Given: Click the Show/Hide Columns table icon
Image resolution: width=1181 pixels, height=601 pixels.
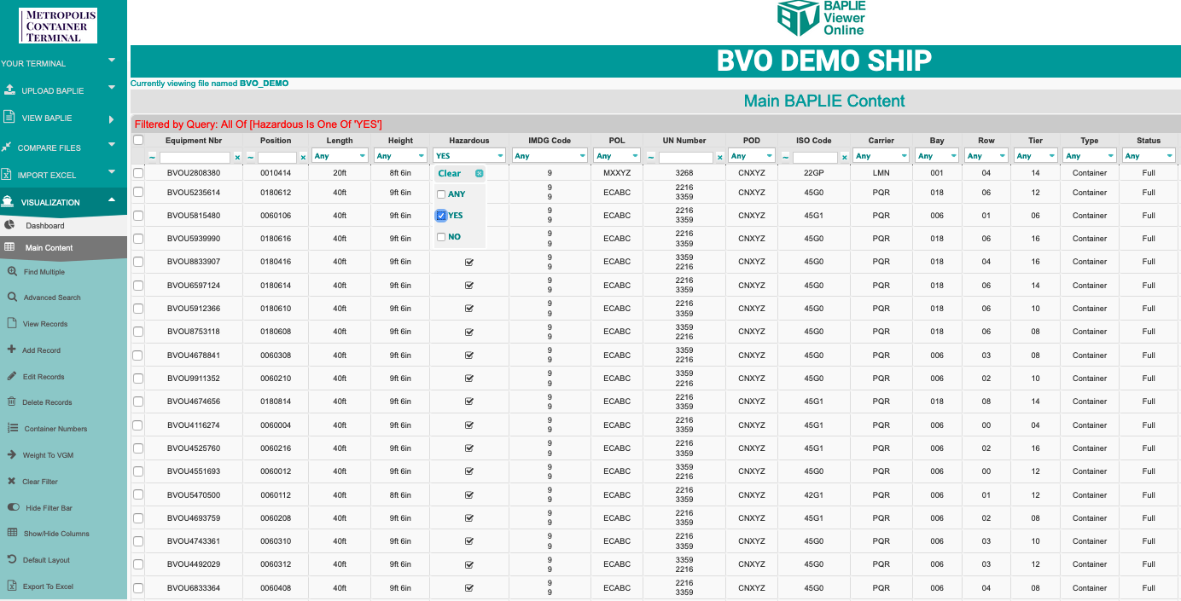Looking at the screenshot, I should coord(12,533).
